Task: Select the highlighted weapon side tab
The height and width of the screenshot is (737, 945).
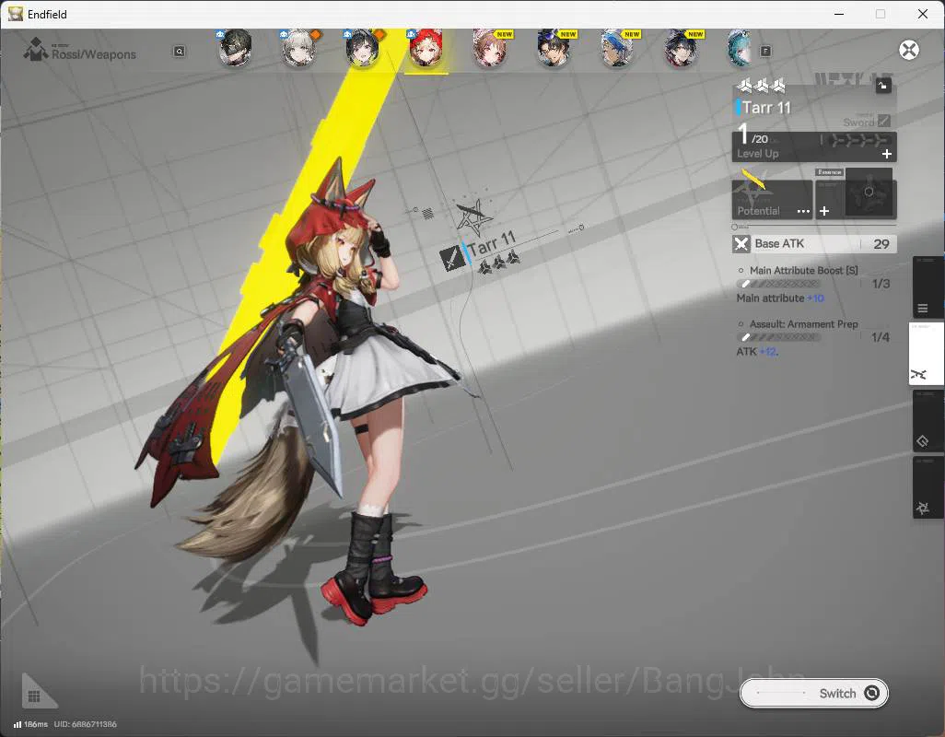Action: click(x=925, y=354)
